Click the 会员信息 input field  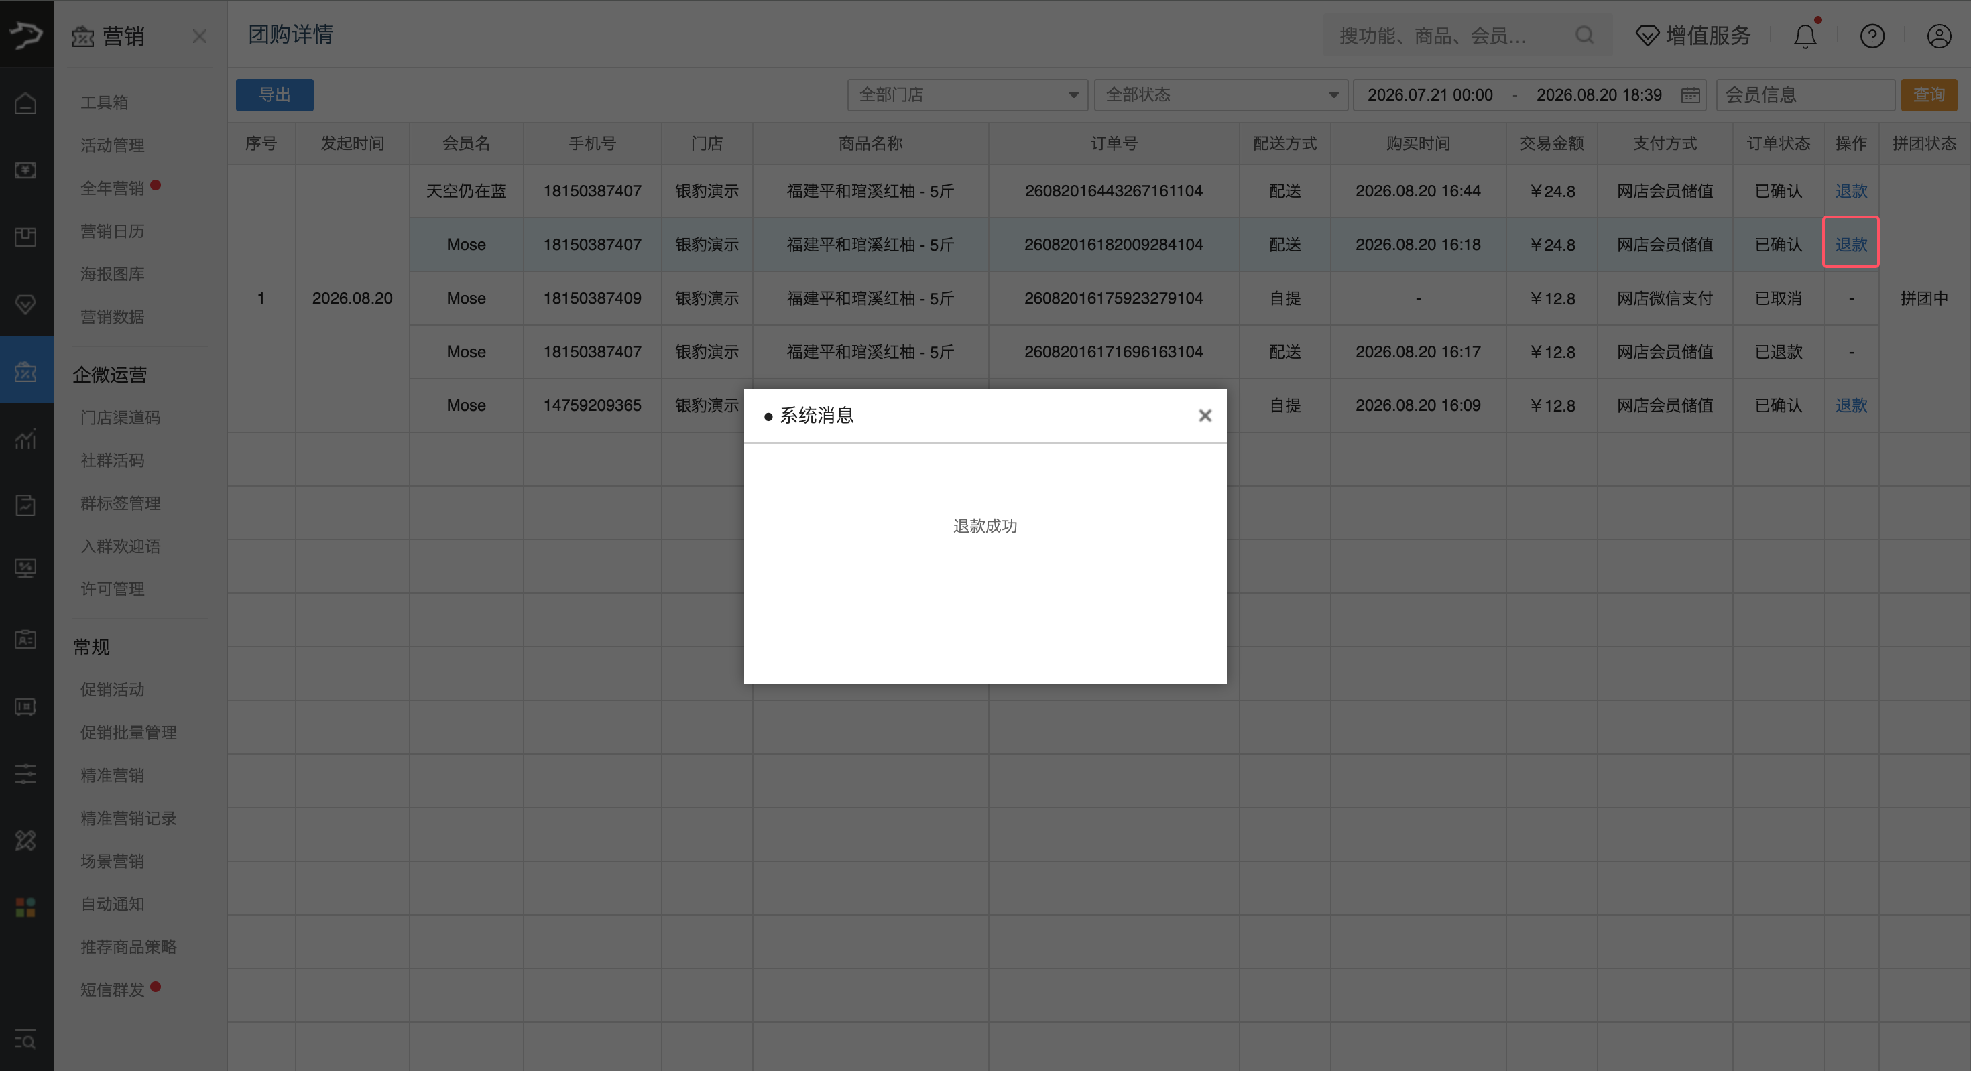pos(1805,95)
